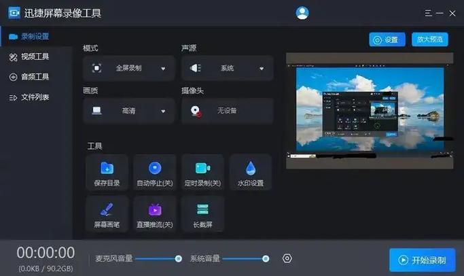
Task: Minimize the recorder window
Action: [x=440, y=14]
